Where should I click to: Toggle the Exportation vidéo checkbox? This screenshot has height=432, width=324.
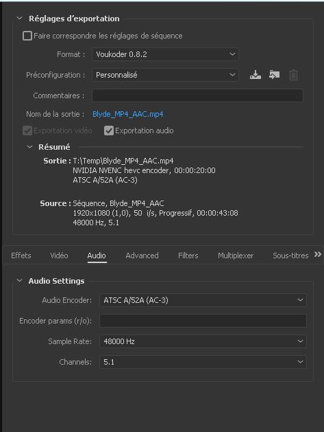(x=27, y=130)
